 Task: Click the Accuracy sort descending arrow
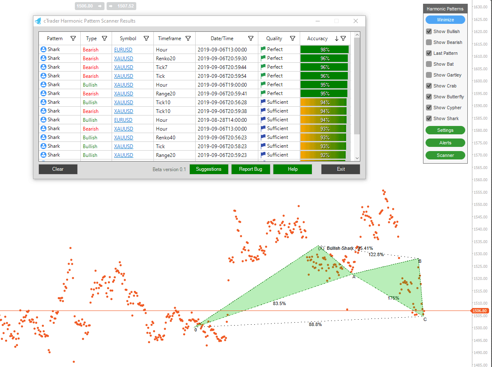click(336, 38)
